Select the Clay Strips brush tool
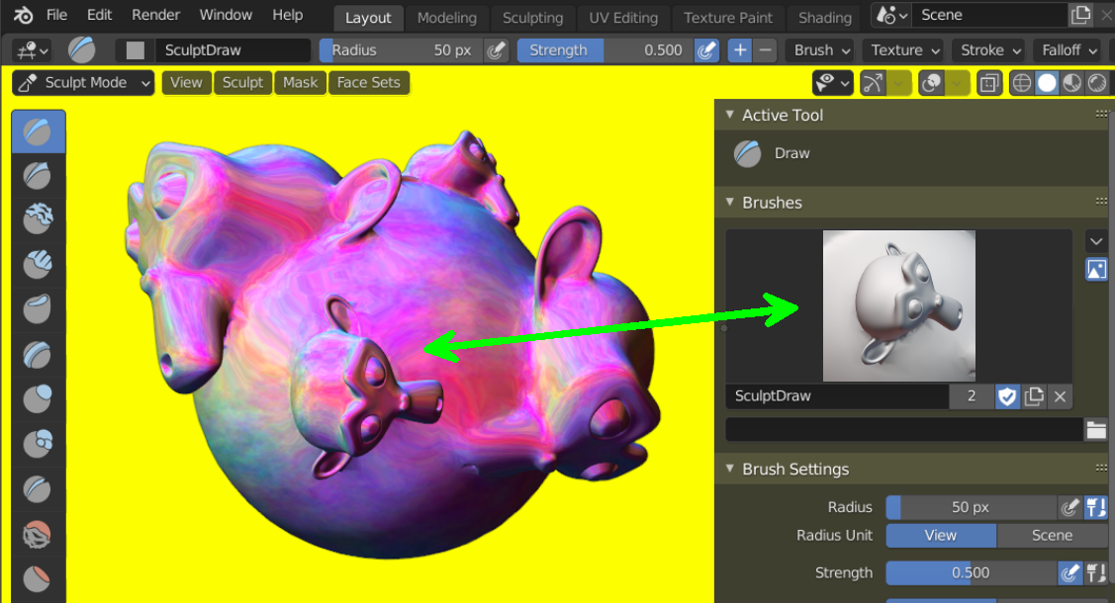Screen dimensions: 1115x603 [37, 264]
